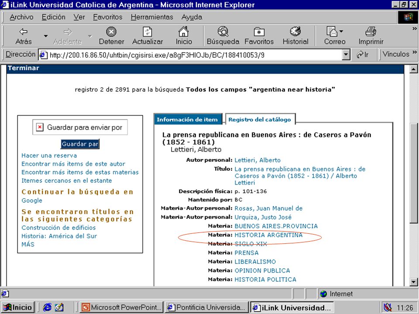The height and width of the screenshot is (314, 419).
Task: Open Historia: América del Sur category
Action: click(59, 236)
